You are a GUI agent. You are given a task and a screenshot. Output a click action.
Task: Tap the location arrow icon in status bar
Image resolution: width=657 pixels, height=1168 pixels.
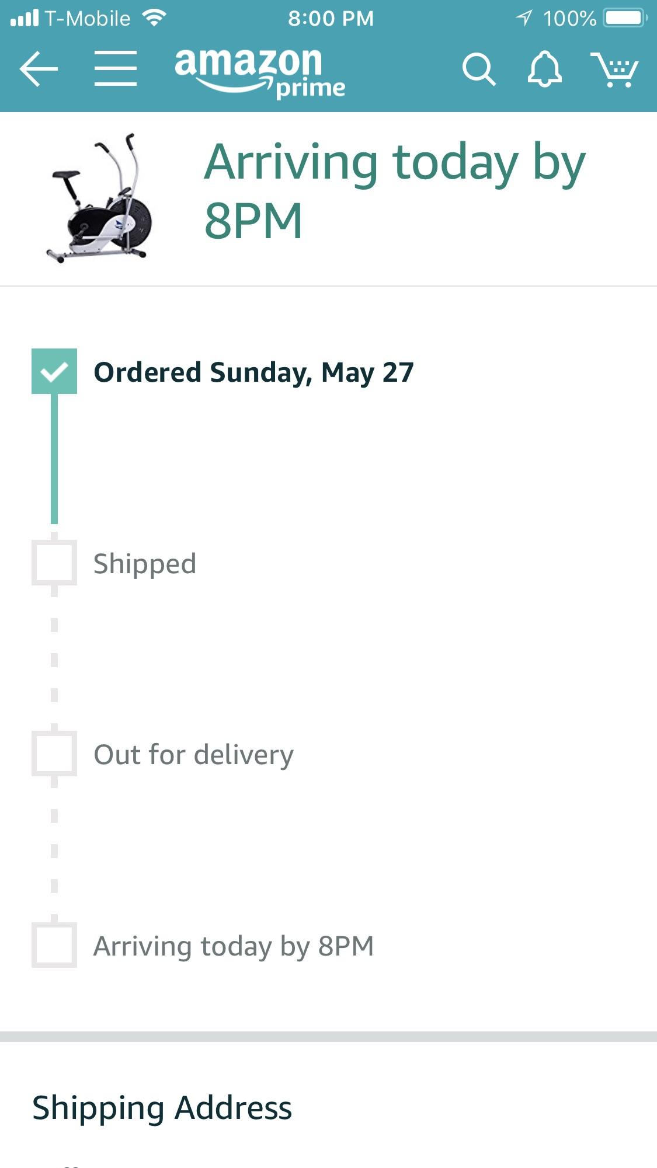pyautogui.click(x=524, y=17)
